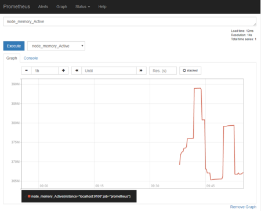The height and width of the screenshot is (211, 261).
Task: Select the Graph tab
Action: [12, 58]
